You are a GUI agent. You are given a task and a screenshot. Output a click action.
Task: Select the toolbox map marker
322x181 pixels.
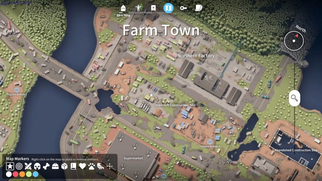(55, 166)
